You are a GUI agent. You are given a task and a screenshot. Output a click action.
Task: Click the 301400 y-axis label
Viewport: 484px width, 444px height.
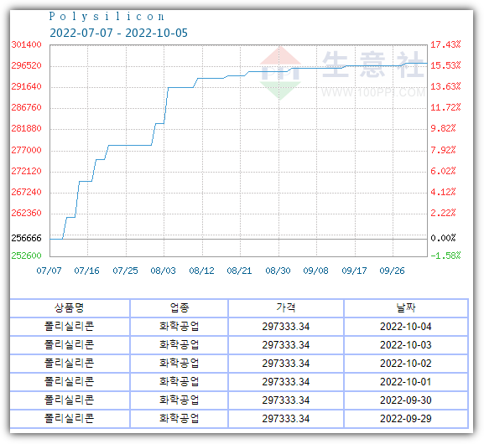[26, 44]
